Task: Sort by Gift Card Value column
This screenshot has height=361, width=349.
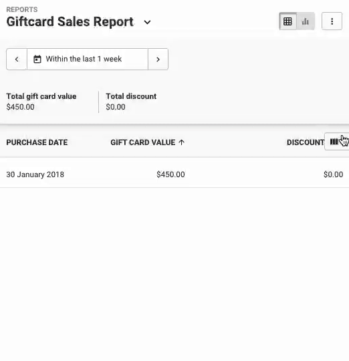Action: click(142, 142)
